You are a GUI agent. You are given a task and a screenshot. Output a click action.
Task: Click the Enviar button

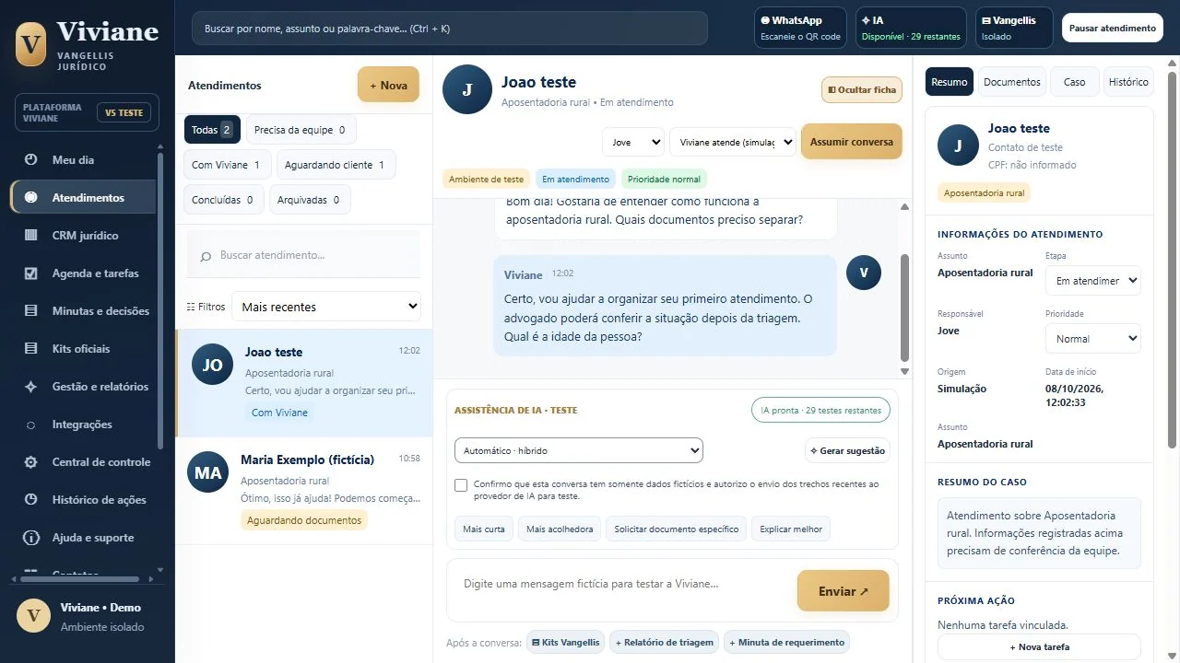844,591
